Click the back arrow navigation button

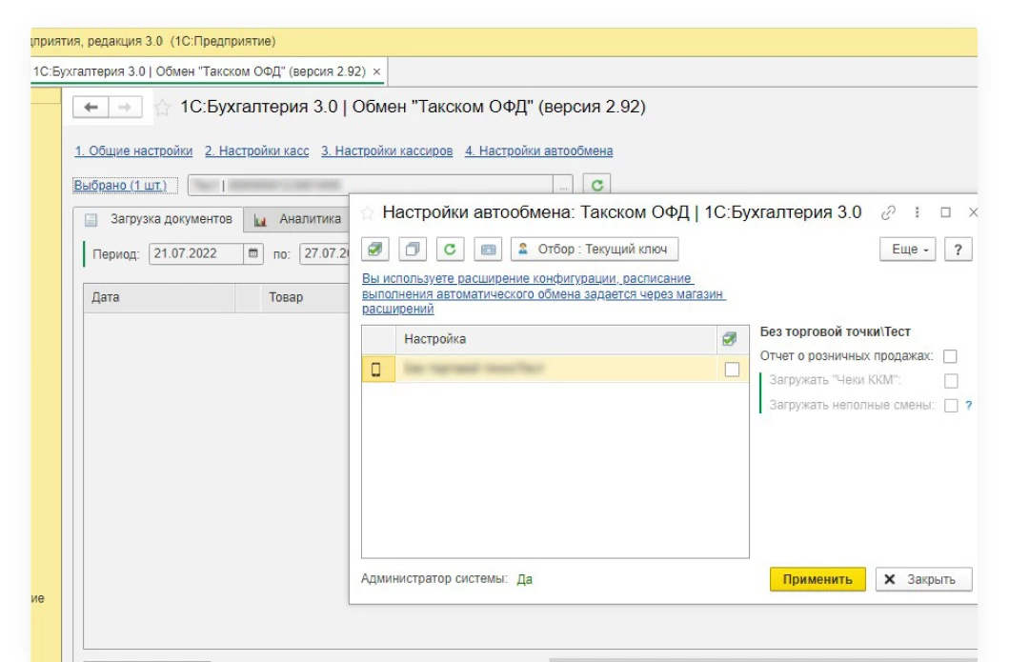click(91, 108)
